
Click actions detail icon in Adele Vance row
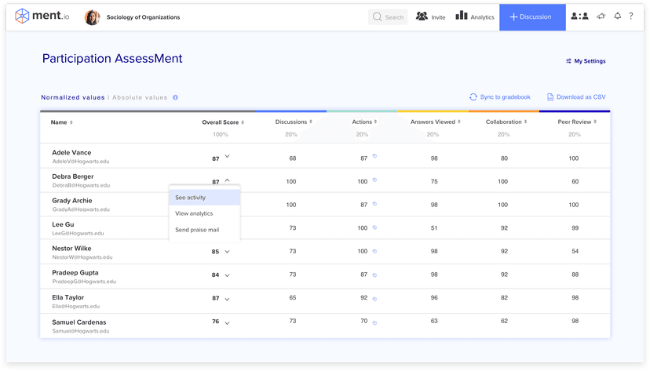tap(374, 157)
